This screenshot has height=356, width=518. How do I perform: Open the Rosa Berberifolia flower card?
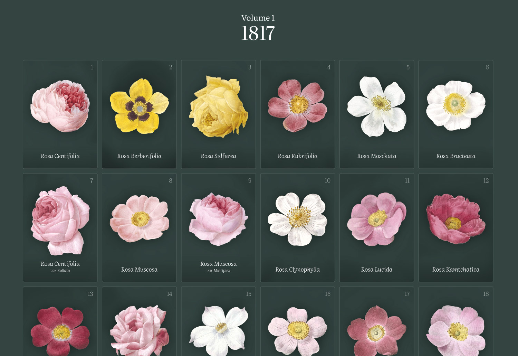(x=139, y=114)
